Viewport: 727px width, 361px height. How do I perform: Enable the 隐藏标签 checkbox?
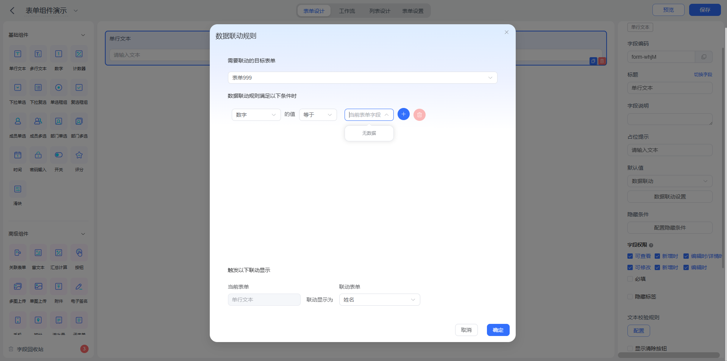click(x=630, y=297)
